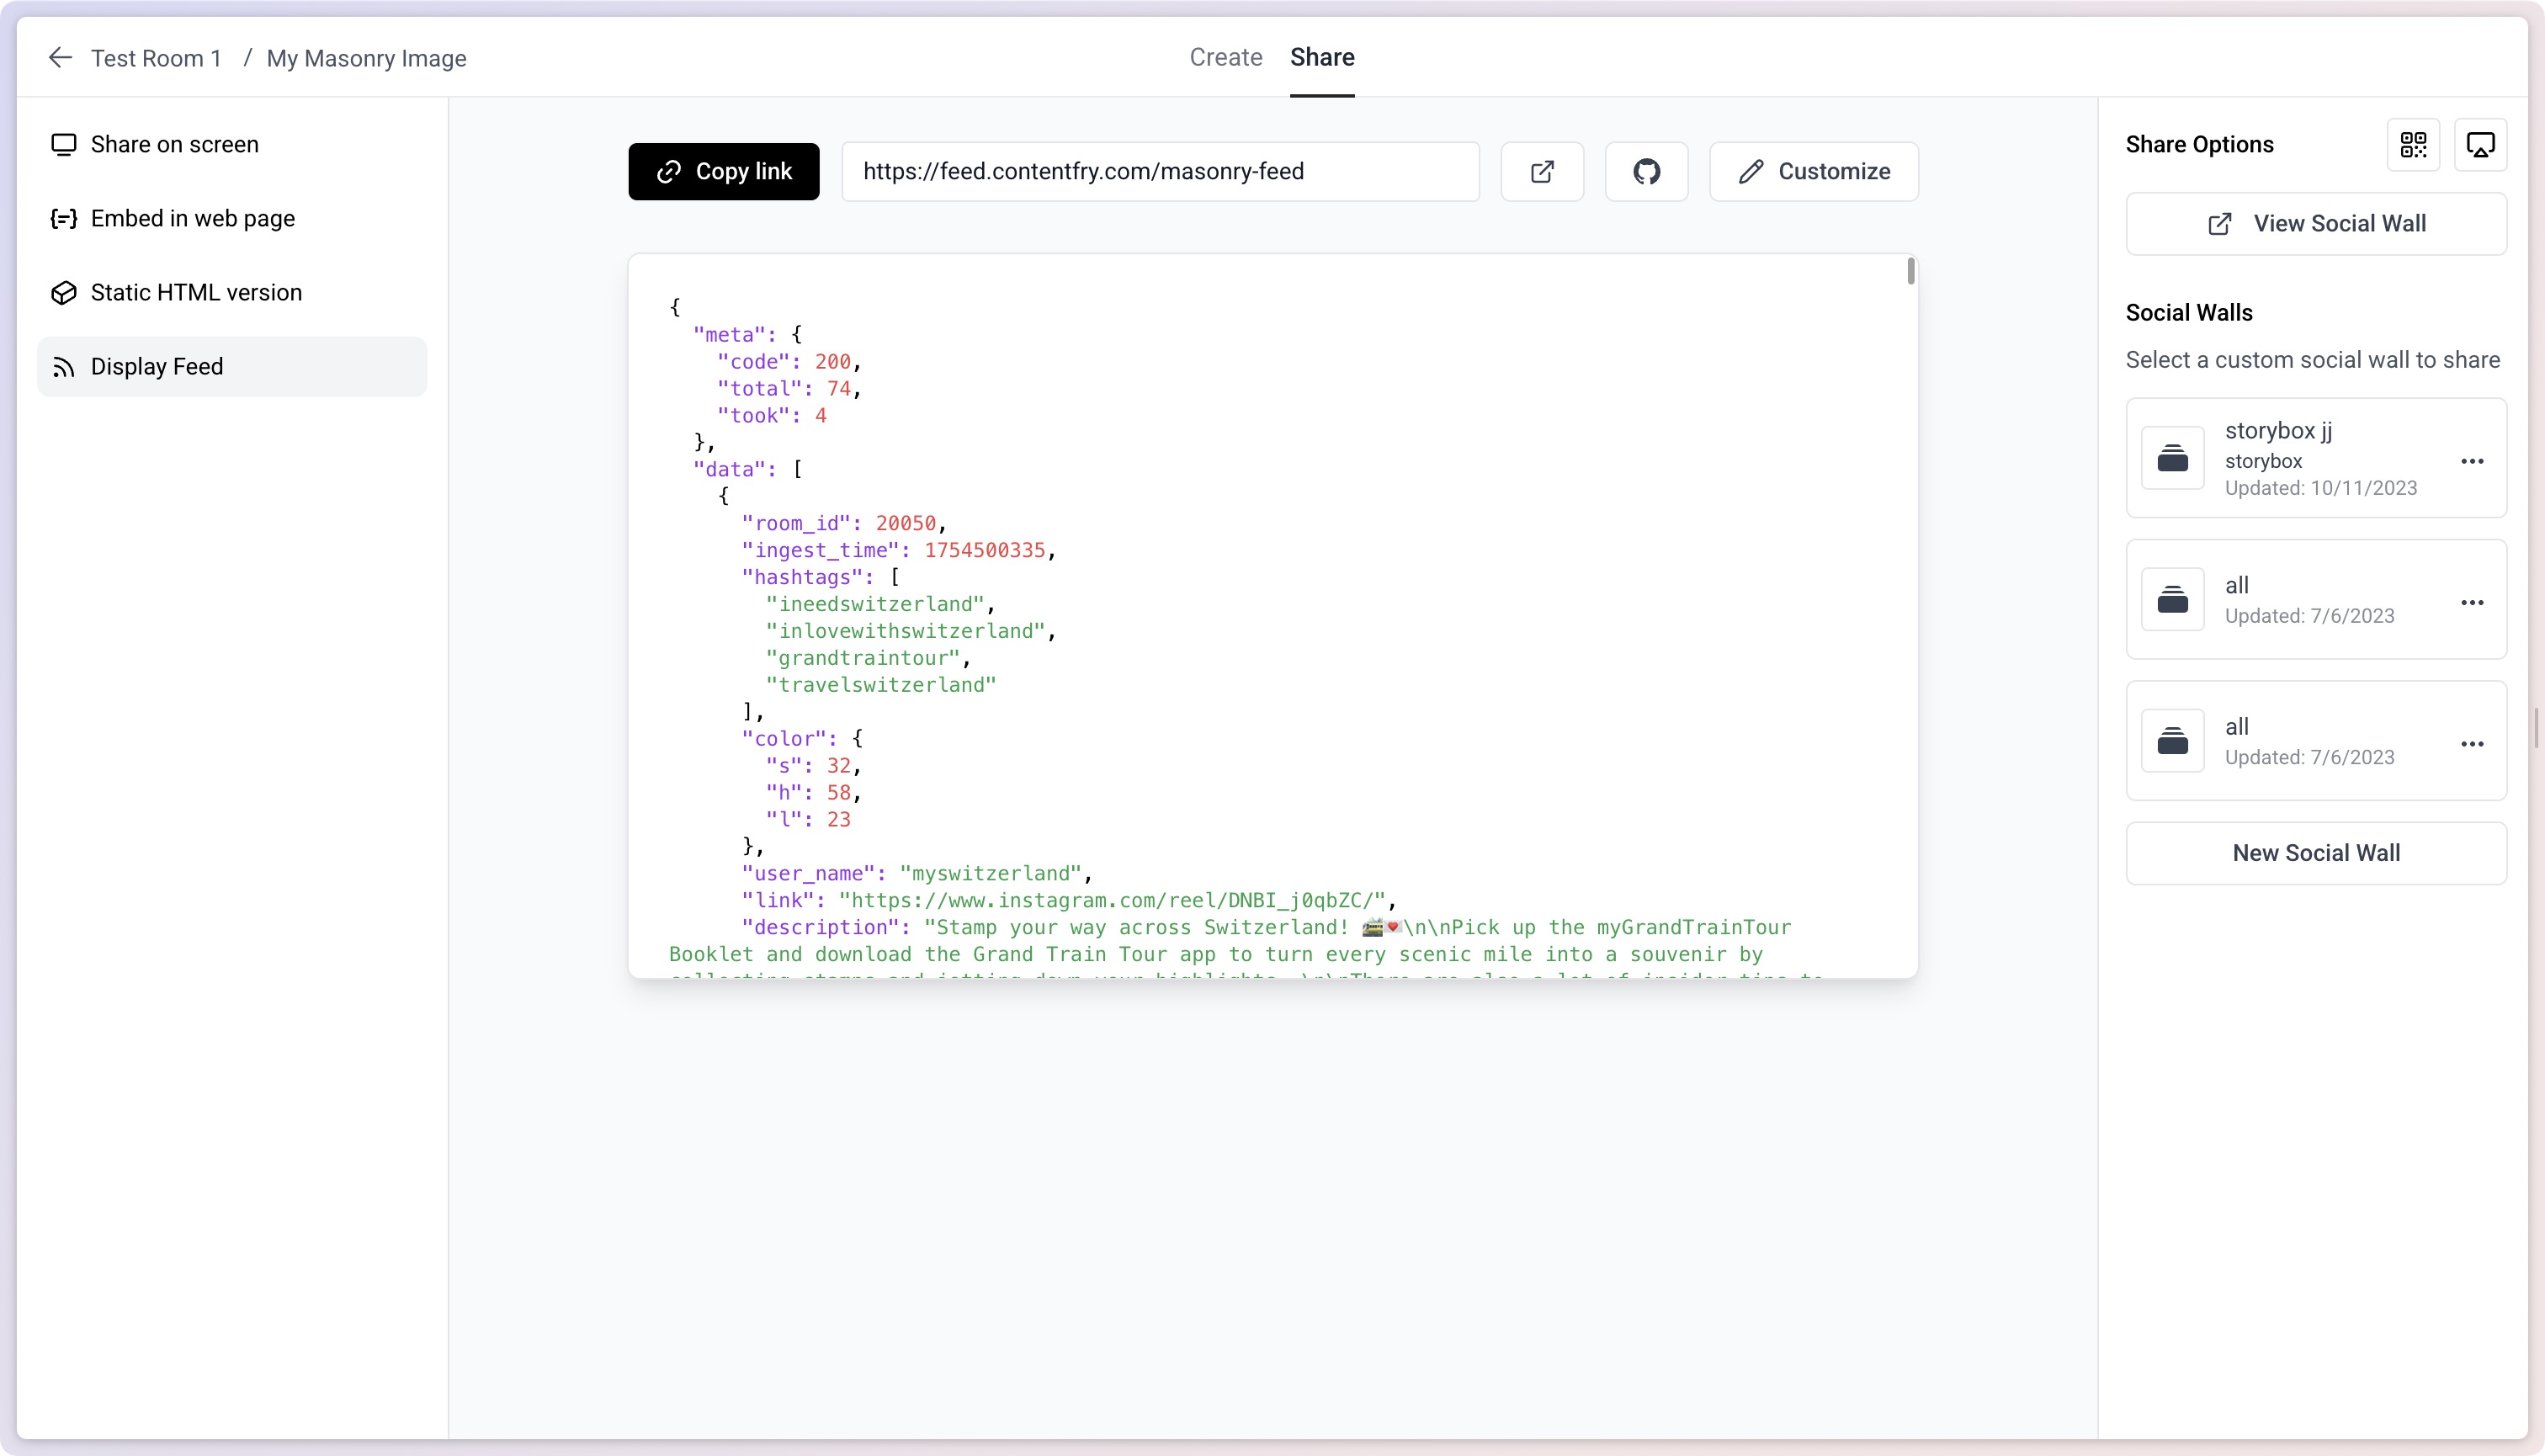Click the GitHub icon button
The image size is (2545, 1456).
tap(1646, 172)
